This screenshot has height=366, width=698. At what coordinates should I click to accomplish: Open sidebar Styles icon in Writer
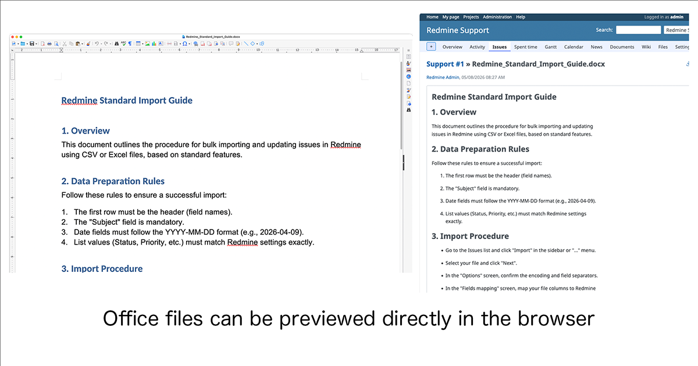(x=408, y=63)
